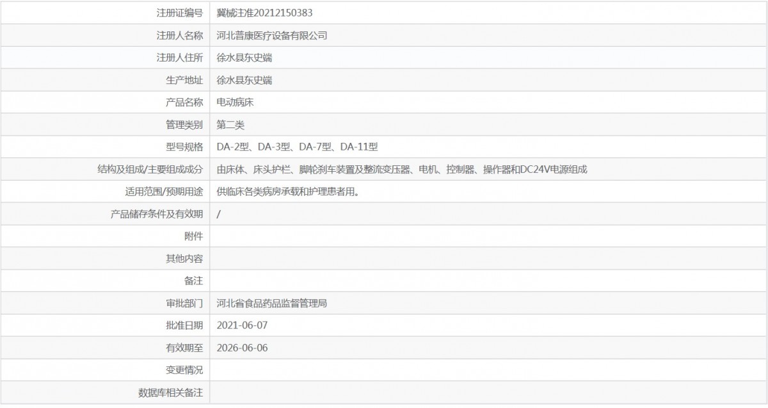Select product name 电动病床
Screen dimensions: 768x408
point(236,102)
